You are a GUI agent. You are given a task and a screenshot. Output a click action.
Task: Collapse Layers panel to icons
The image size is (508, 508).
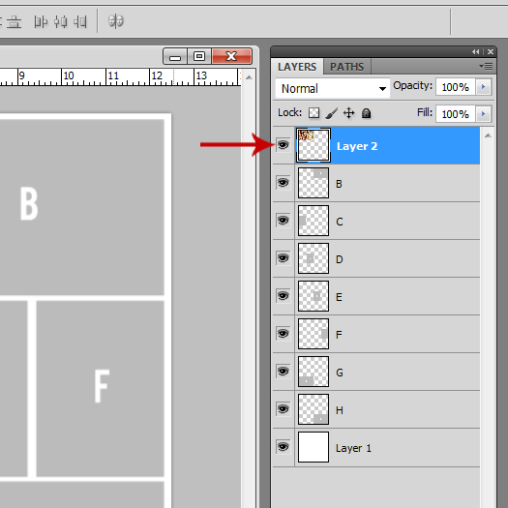point(476,52)
